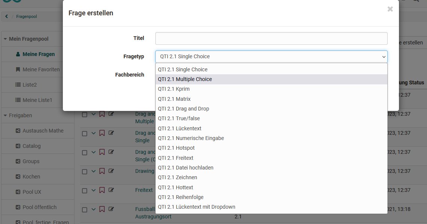Choose QTI 2.1 Multiple Choice option

[x=185, y=79]
